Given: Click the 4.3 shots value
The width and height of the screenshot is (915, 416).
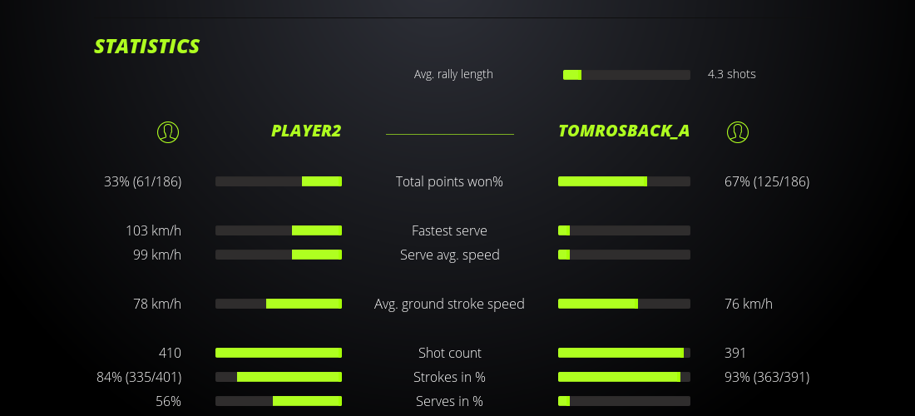Looking at the screenshot, I should (732, 74).
